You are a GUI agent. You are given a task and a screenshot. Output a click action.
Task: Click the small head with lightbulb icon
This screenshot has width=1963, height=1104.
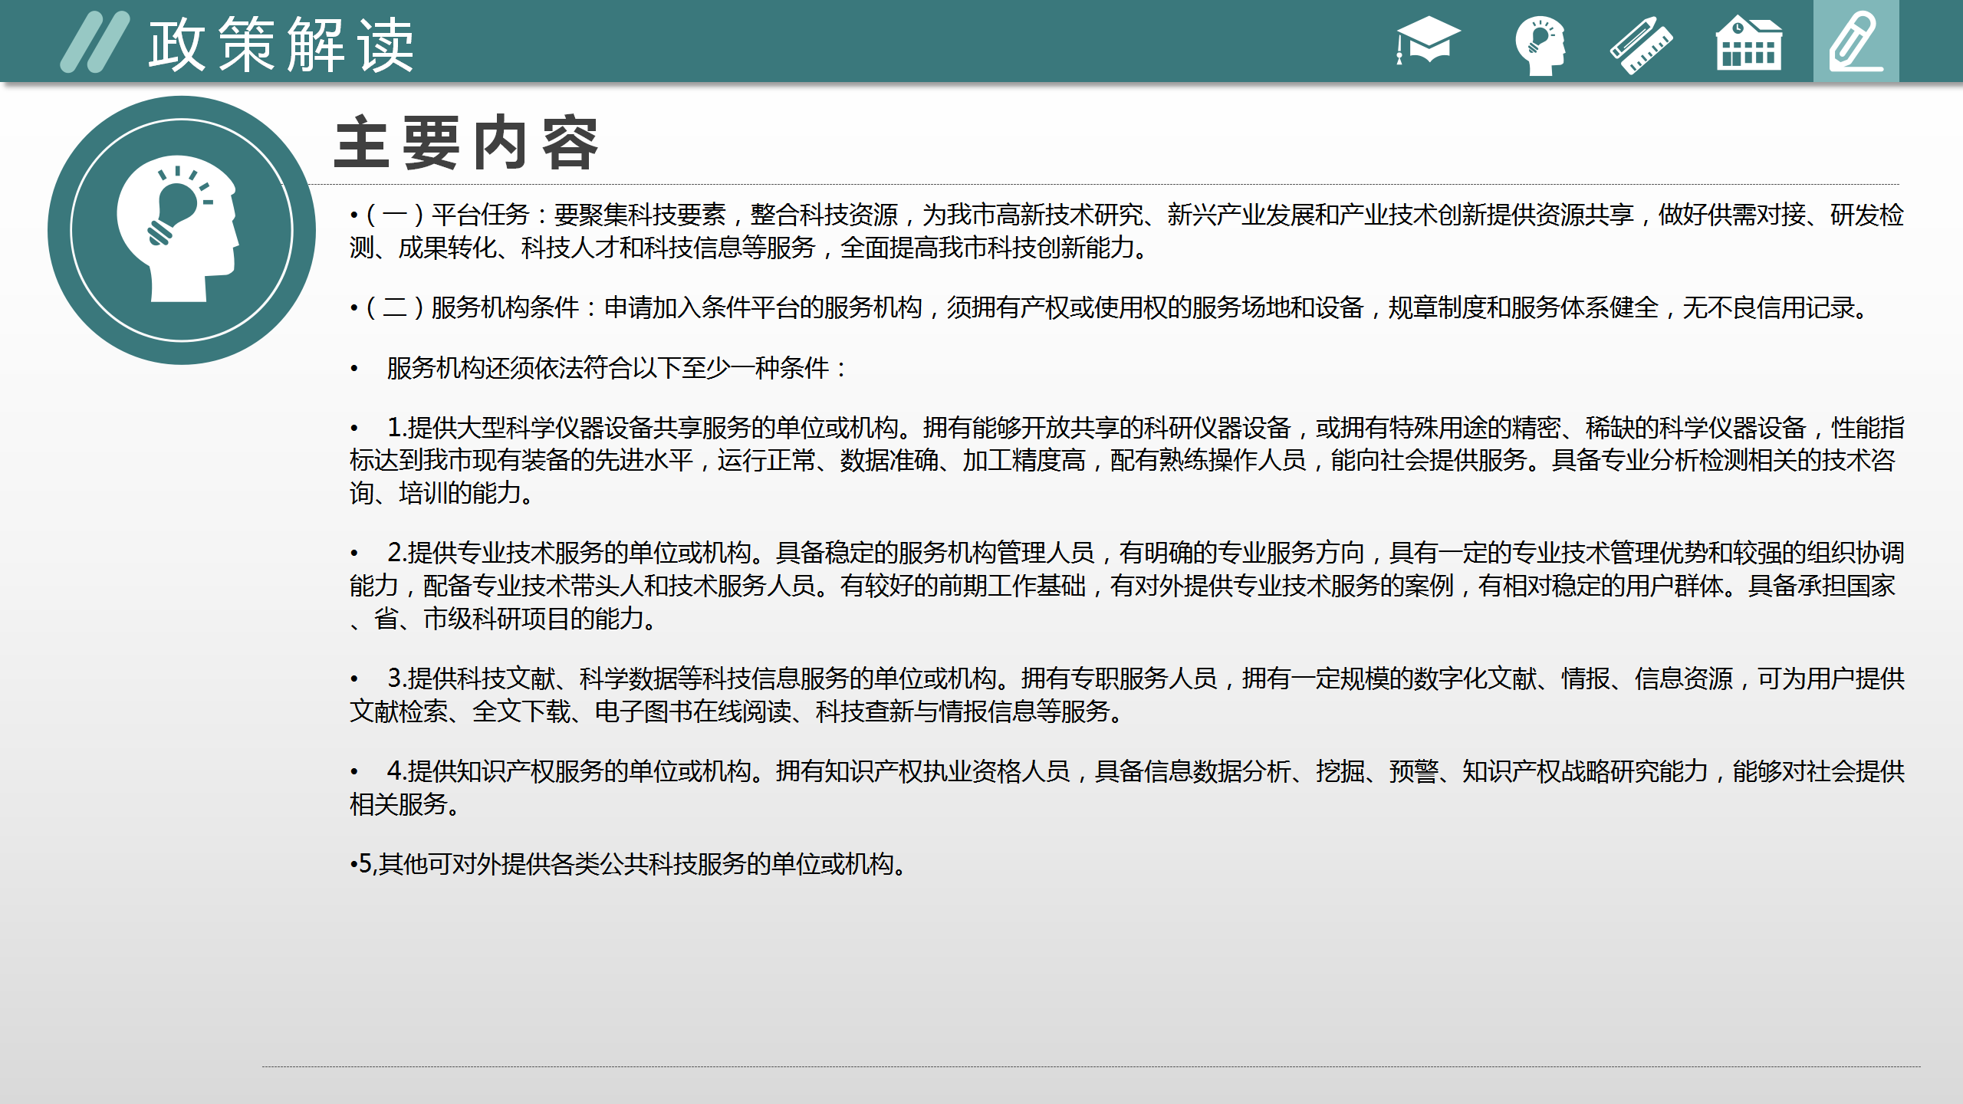pyautogui.click(x=1540, y=44)
